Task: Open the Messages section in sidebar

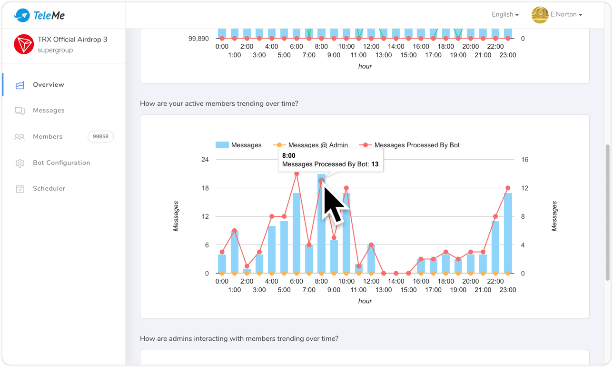Action: coord(49,111)
